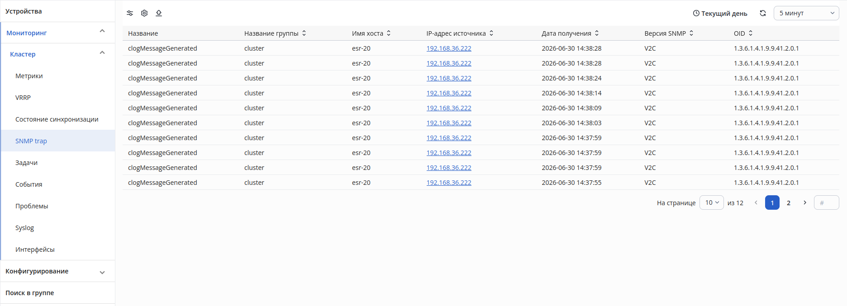
Task: Open the filter settings slider icon
Action: click(x=130, y=13)
